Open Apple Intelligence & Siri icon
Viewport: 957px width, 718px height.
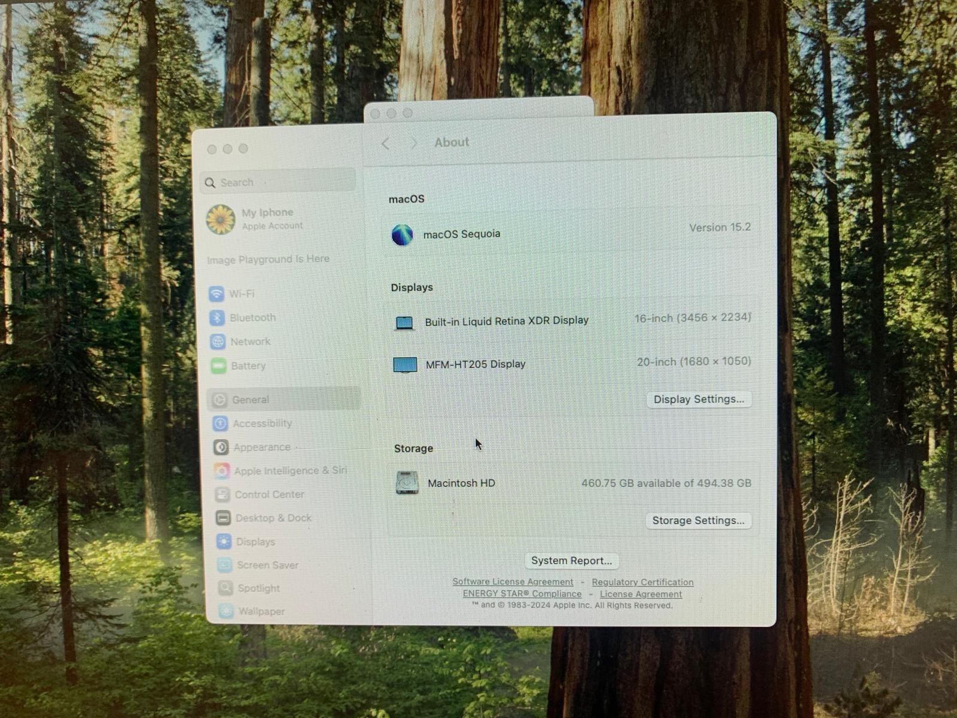tap(222, 471)
